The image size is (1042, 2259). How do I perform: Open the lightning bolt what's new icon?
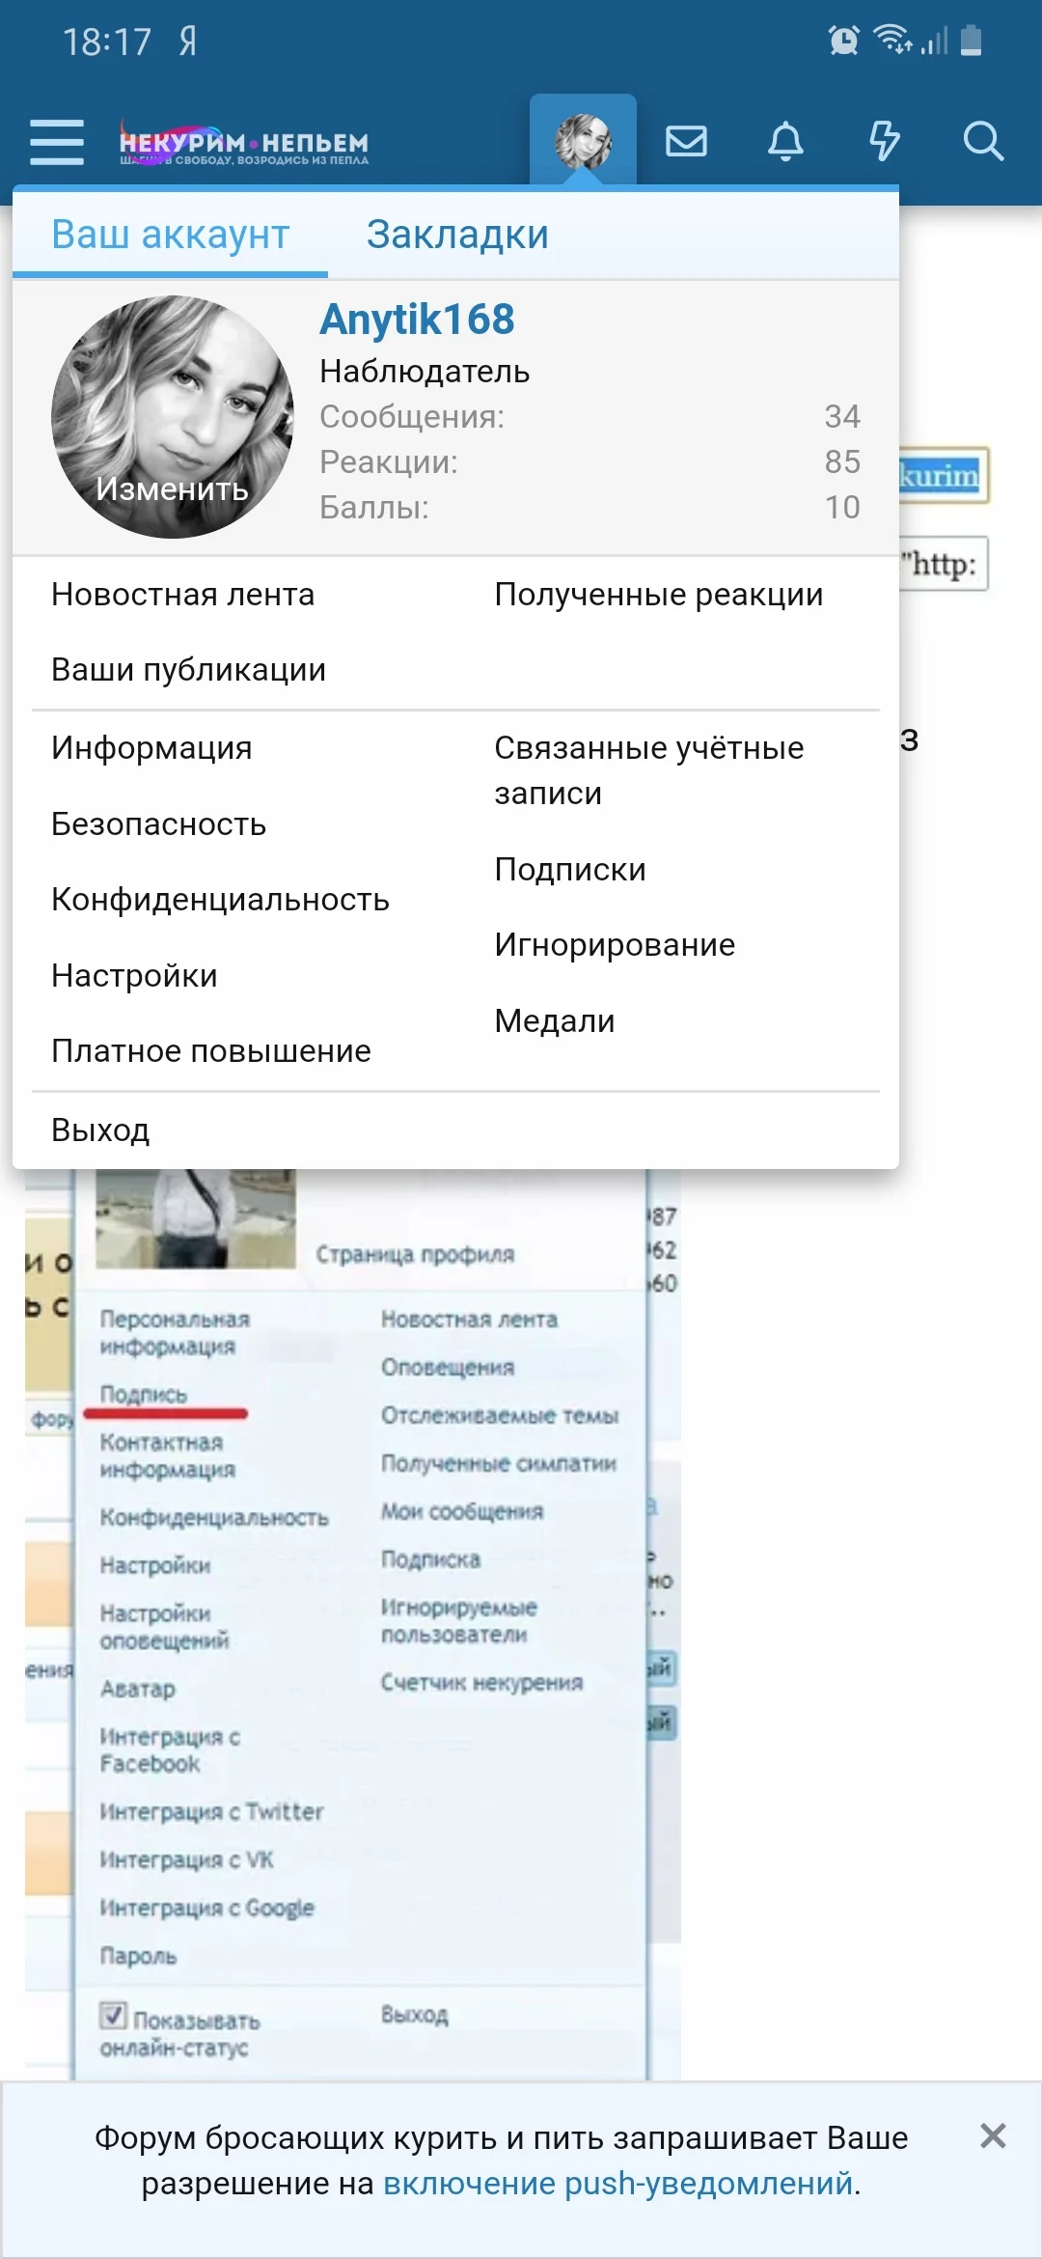(884, 142)
